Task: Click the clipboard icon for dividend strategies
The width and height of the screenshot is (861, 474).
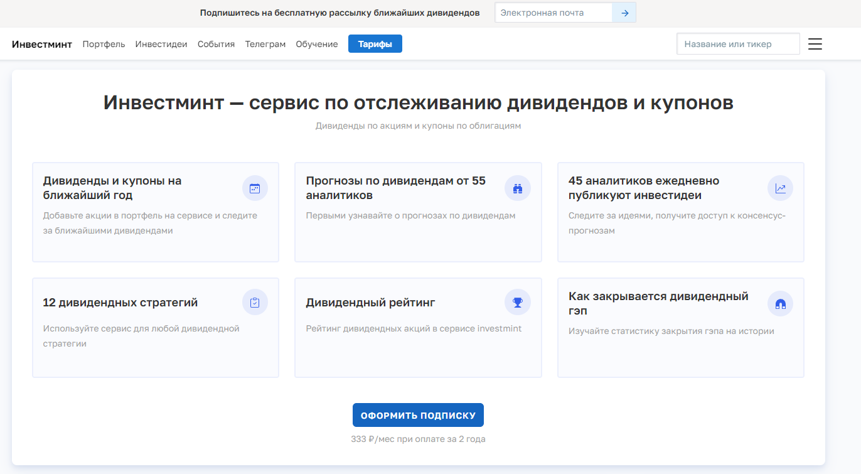Action: coord(255,303)
